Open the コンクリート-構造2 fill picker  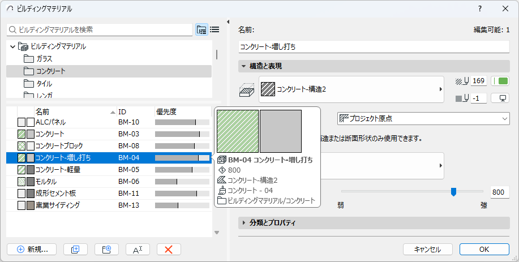coord(351,89)
